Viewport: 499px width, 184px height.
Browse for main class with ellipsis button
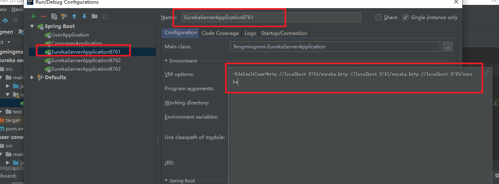click(448, 47)
